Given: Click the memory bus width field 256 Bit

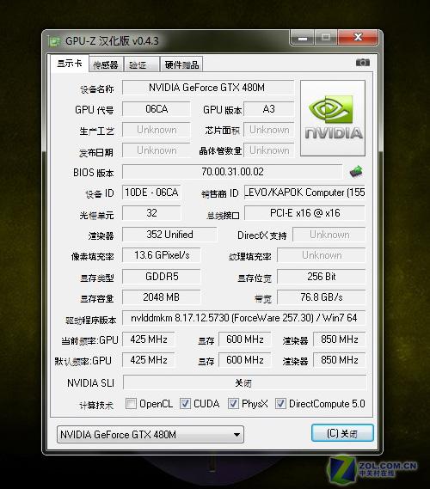Looking at the screenshot, I should point(321,277).
